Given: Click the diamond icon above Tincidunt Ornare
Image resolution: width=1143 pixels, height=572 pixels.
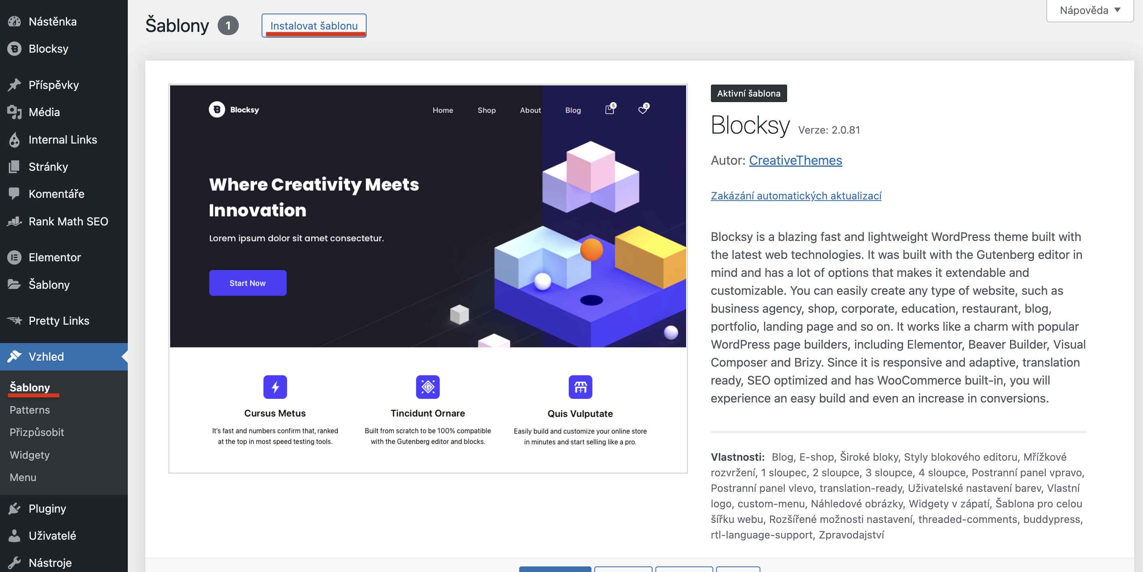Looking at the screenshot, I should tap(428, 387).
